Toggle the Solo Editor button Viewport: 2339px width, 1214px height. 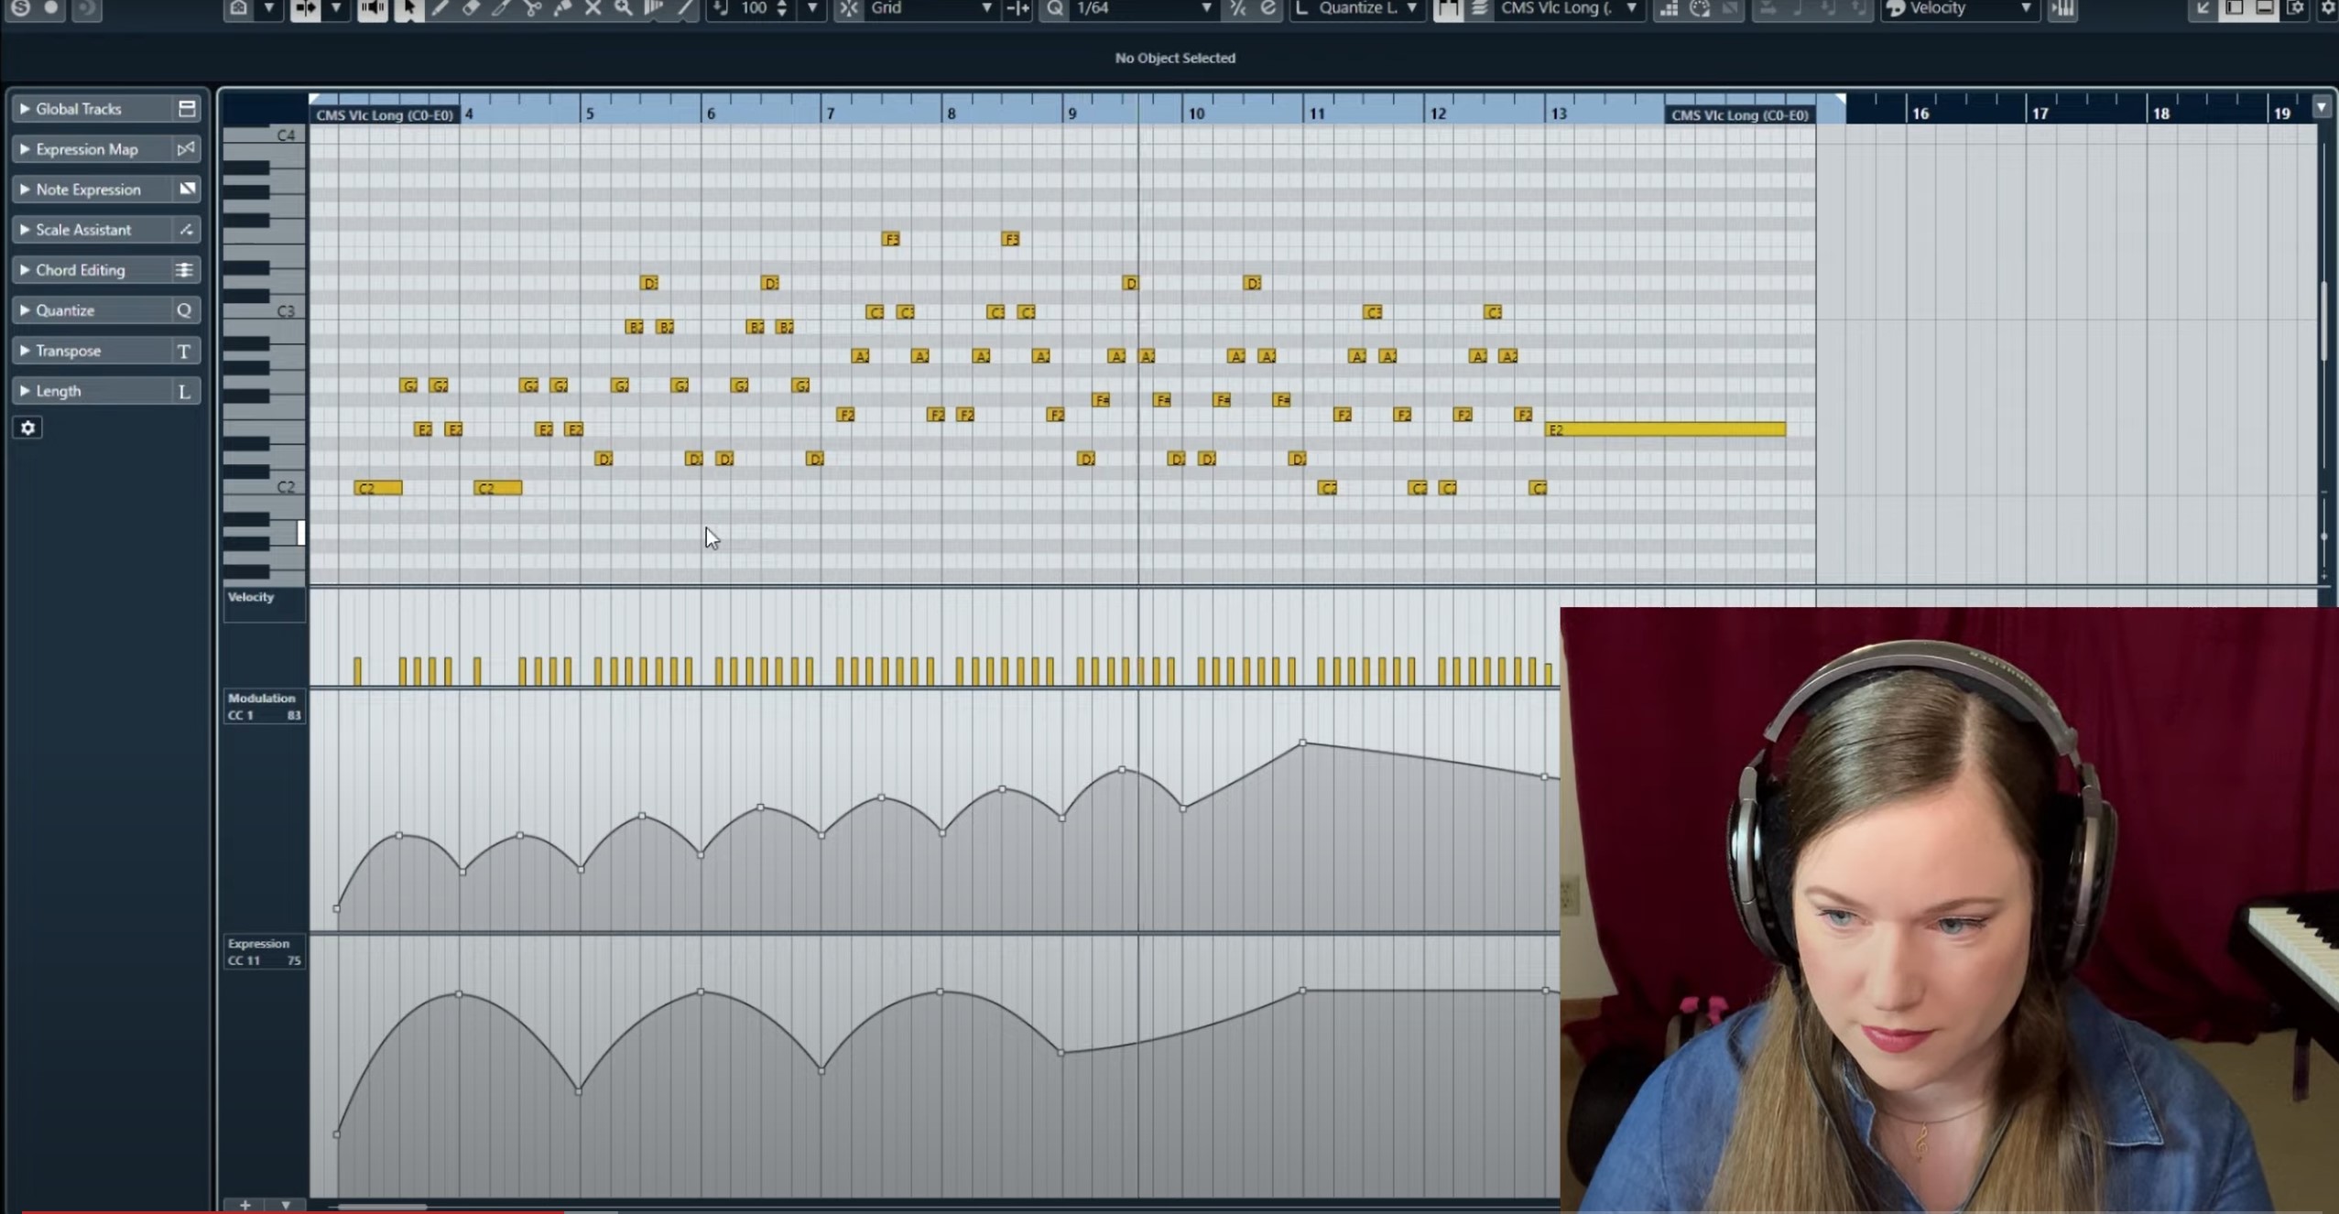pyautogui.click(x=20, y=8)
